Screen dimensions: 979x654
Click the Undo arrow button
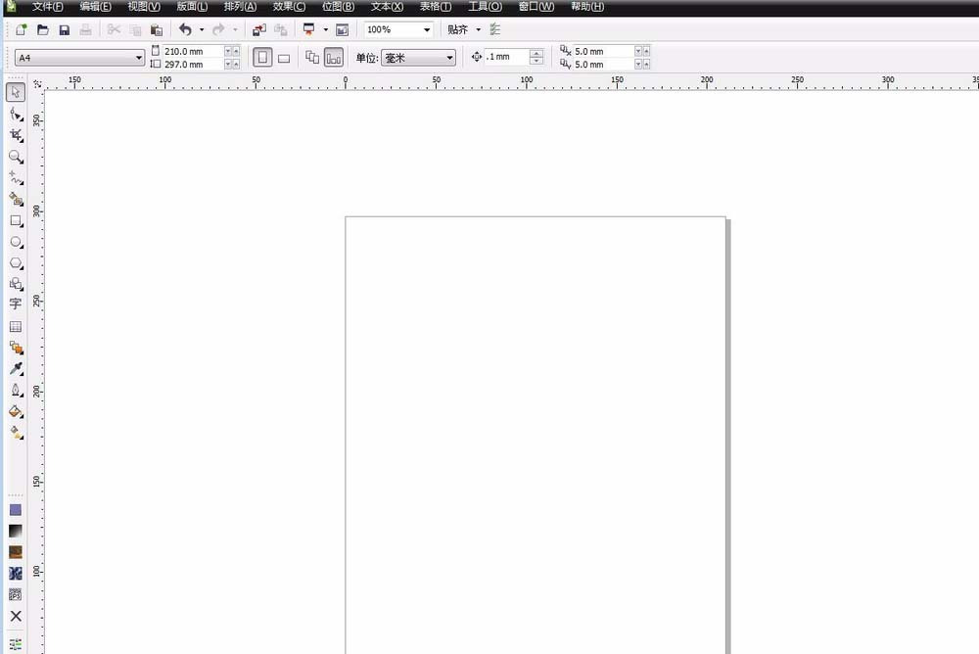185,30
